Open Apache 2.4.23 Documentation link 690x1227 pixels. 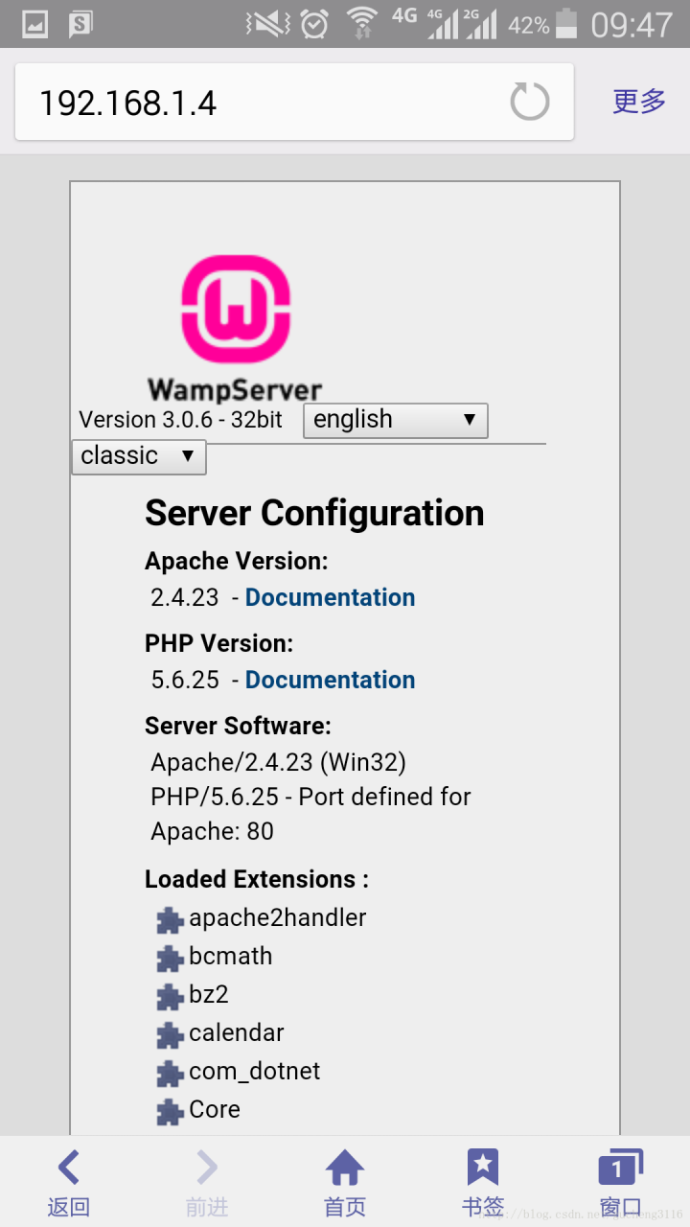pos(330,597)
